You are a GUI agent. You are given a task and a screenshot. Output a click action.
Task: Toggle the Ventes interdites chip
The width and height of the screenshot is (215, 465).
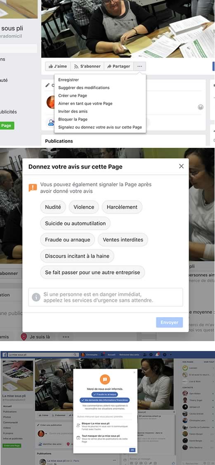tap(123, 240)
